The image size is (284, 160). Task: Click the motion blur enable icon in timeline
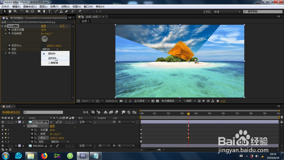coord(116,112)
